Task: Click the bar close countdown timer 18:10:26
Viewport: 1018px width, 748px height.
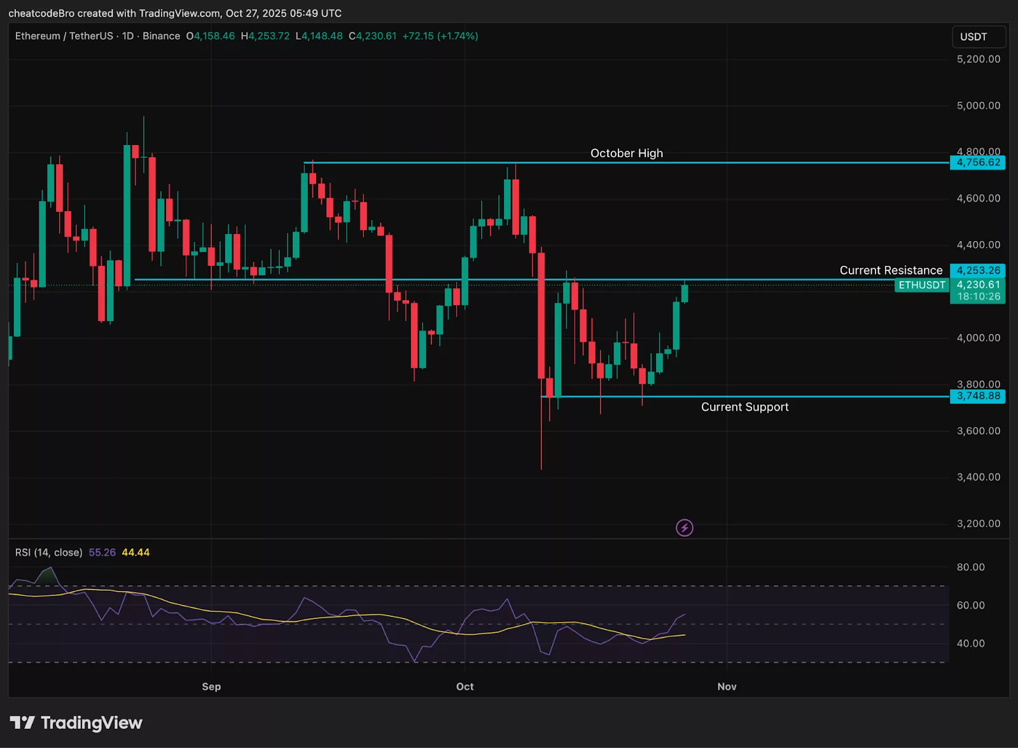Action: (x=978, y=296)
